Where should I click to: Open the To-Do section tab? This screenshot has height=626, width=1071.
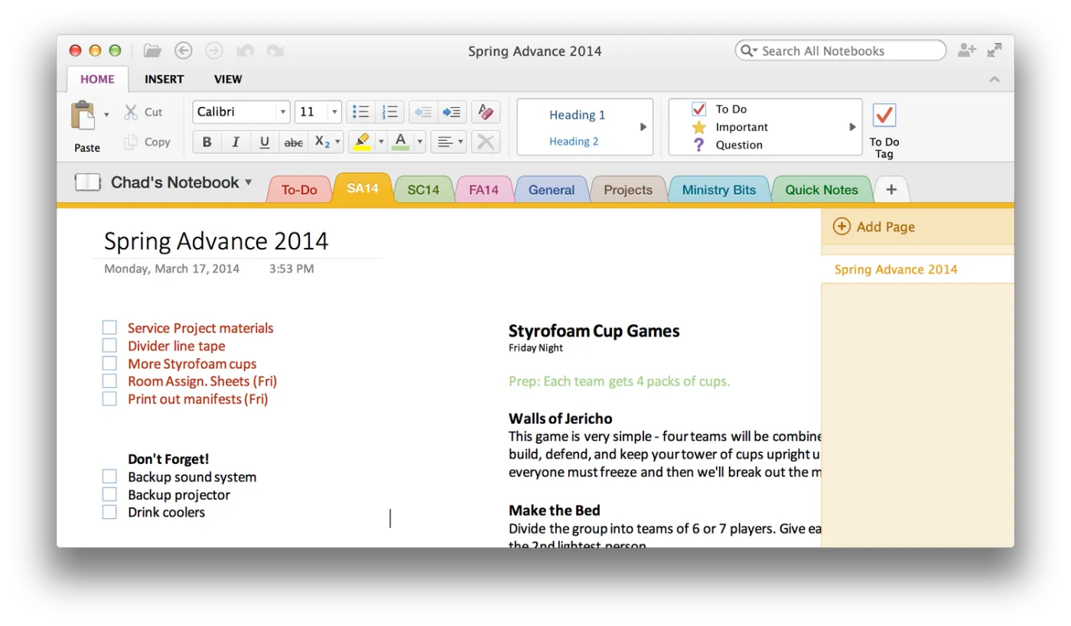299,190
